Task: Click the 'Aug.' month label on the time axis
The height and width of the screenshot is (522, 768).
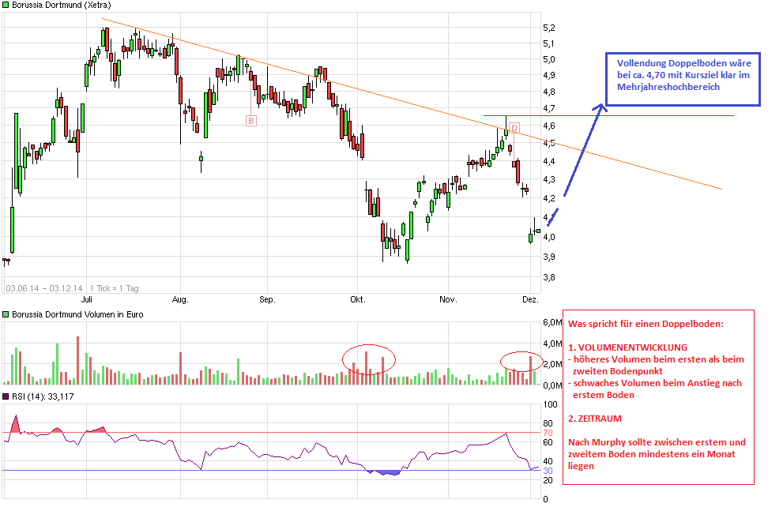Action: pyautogui.click(x=180, y=299)
